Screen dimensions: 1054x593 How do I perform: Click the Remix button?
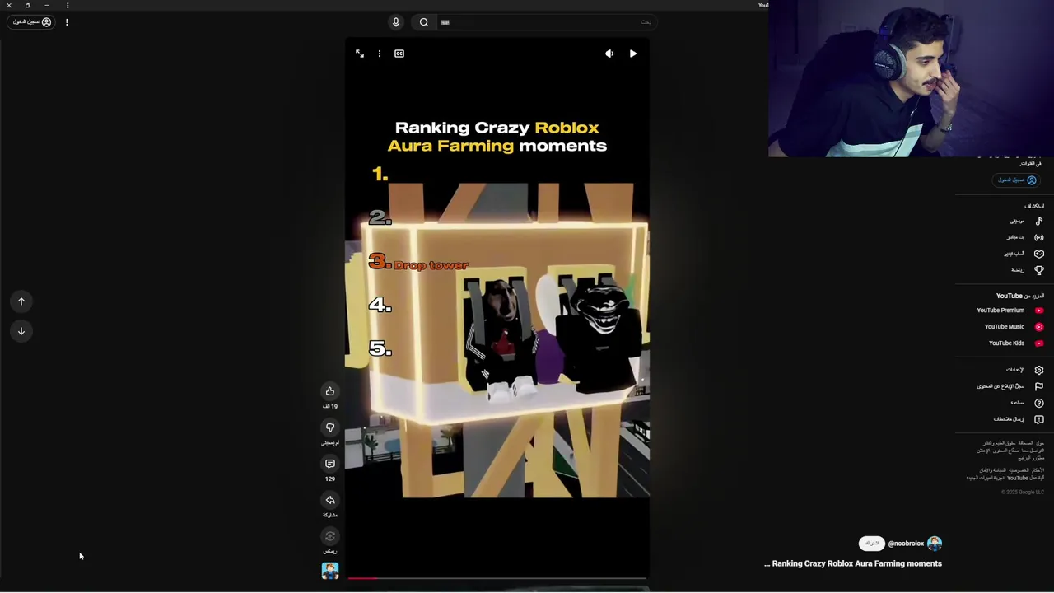point(330,536)
